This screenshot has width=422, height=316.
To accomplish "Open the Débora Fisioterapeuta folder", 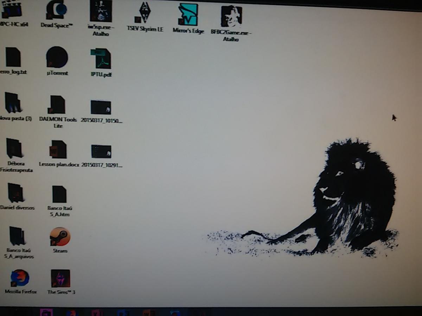I will tap(15, 148).
